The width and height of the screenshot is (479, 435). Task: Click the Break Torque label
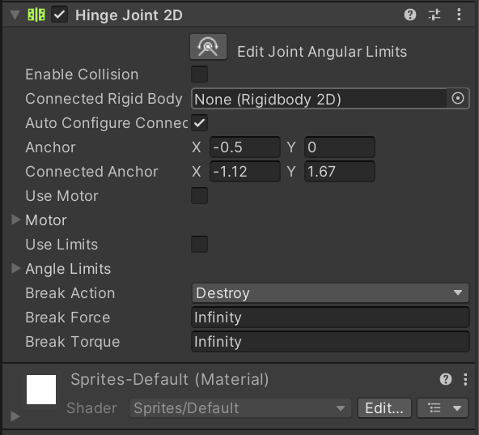tap(72, 342)
